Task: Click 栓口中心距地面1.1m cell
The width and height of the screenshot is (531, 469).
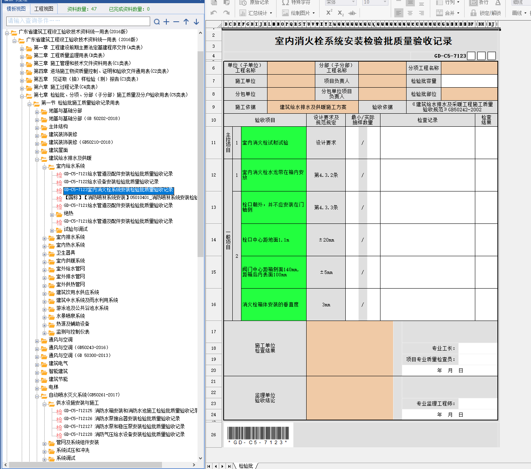Action: click(274, 240)
